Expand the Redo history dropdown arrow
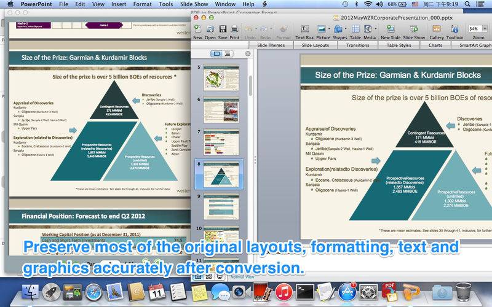This screenshot has height=307, width=492. click(271, 29)
